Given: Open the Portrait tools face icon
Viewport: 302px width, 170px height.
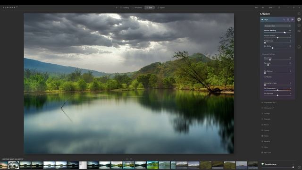Looking at the screenshot, I should [299, 25].
